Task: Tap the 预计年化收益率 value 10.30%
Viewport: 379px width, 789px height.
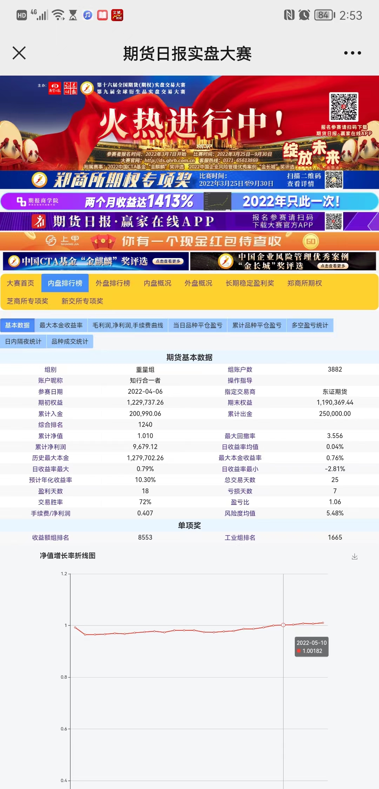Action: 145,480
